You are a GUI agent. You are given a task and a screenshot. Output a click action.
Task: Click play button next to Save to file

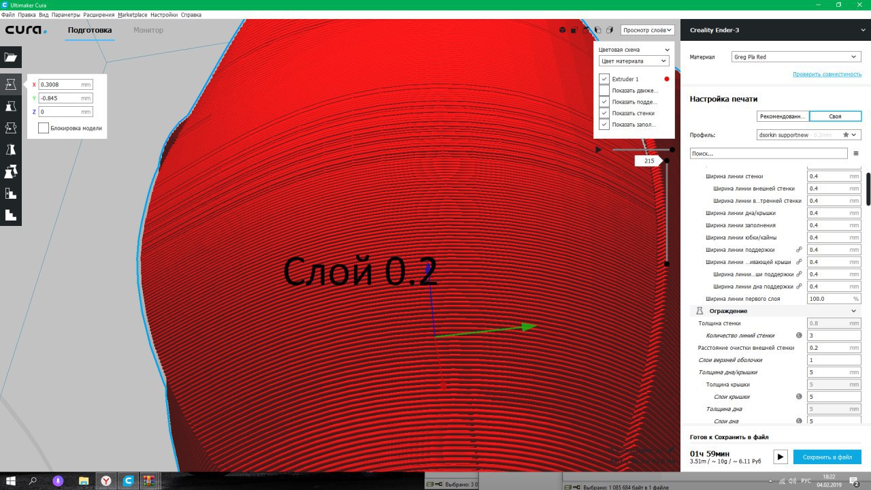click(780, 457)
